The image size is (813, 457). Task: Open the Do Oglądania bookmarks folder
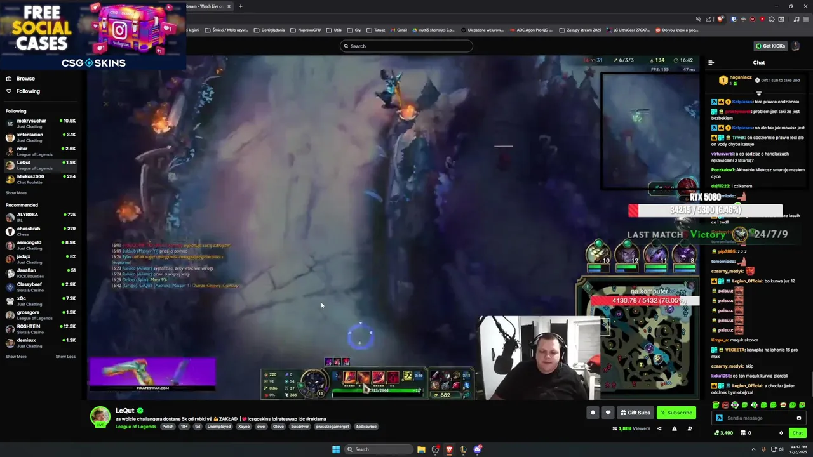(269, 30)
